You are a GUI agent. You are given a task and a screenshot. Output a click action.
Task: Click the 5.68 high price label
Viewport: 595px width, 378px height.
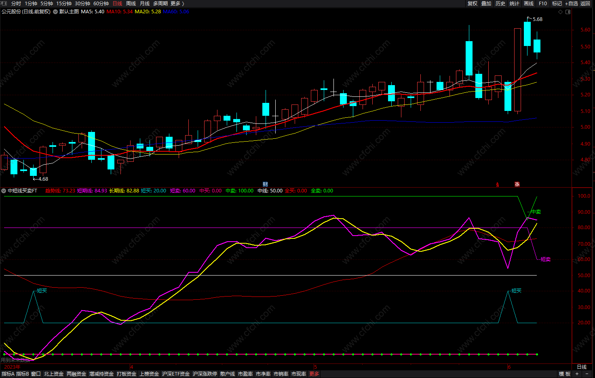click(x=538, y=19)
